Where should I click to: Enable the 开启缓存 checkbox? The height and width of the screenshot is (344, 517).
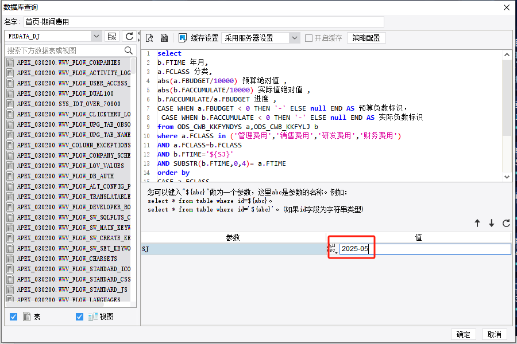coord(308,38)
